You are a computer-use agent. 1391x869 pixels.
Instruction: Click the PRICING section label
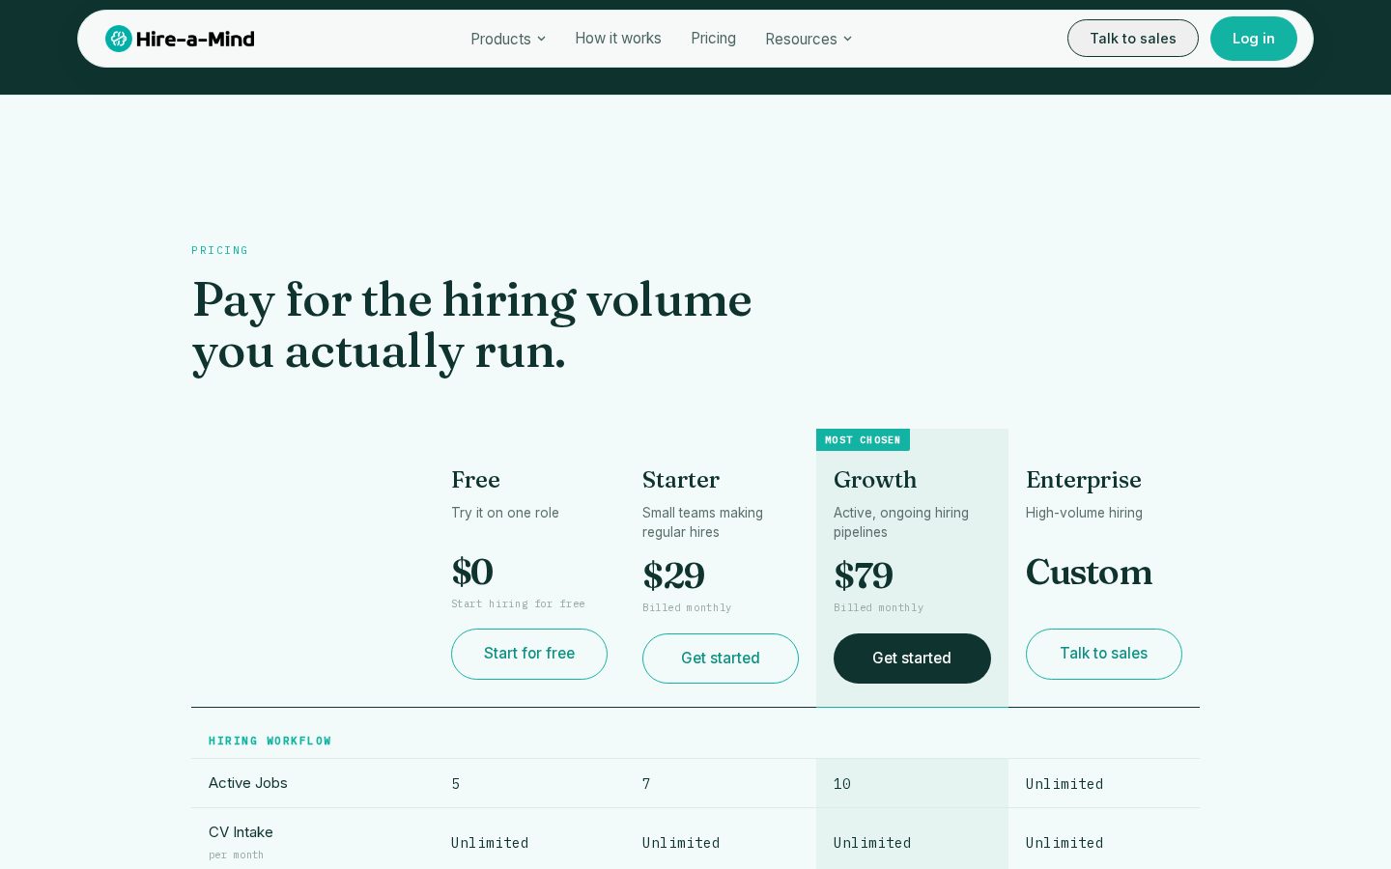(219, 250)
